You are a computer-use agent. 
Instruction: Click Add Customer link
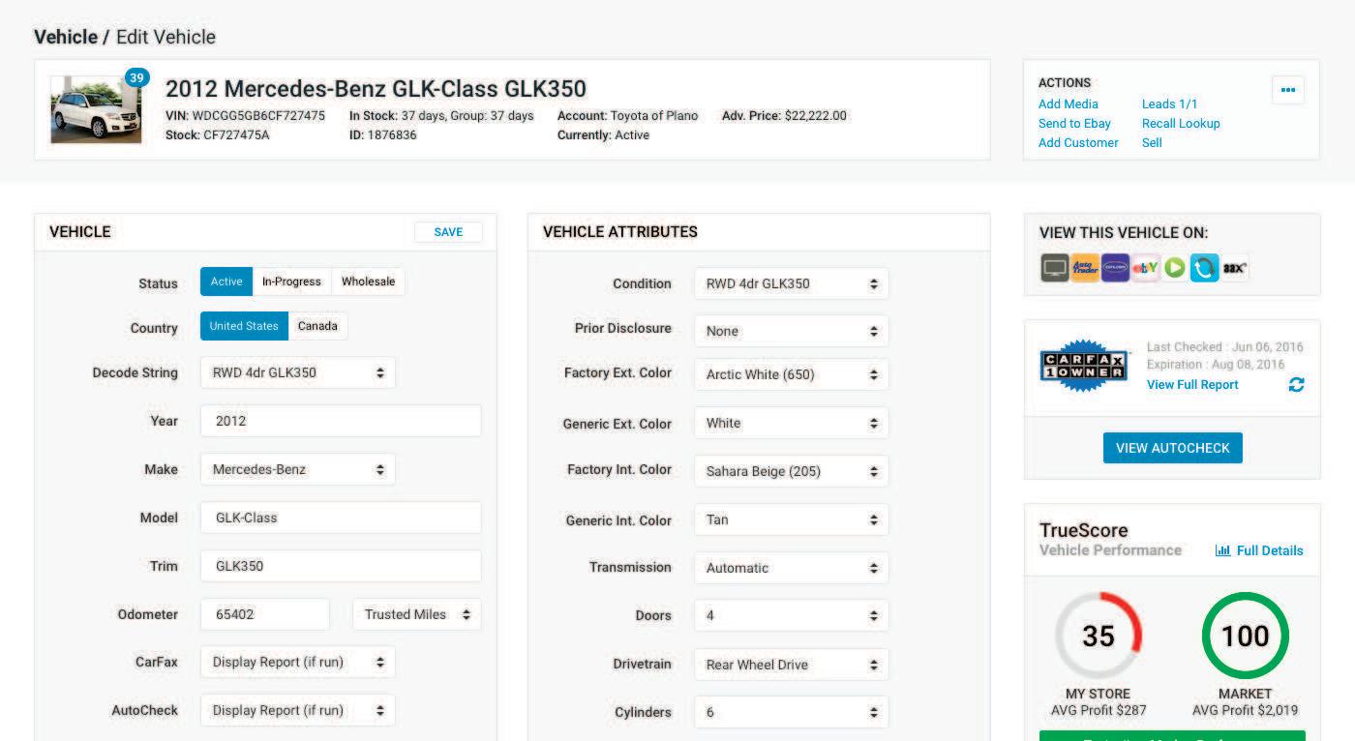[1078, 142]
